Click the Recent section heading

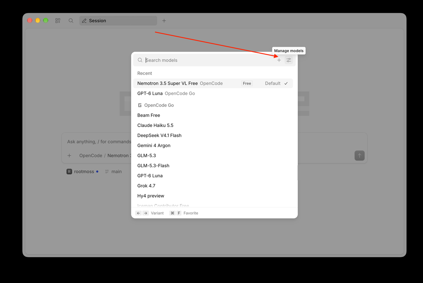coord(145,73)
